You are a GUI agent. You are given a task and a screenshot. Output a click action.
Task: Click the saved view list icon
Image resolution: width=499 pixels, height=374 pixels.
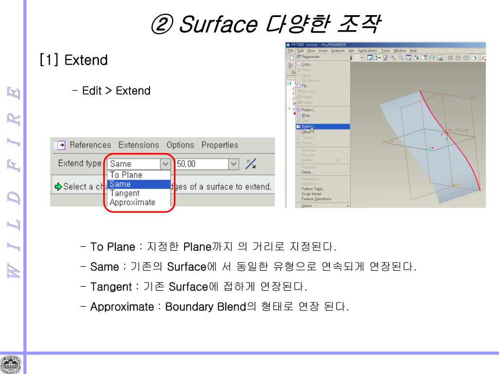click(x=424, y=57)
